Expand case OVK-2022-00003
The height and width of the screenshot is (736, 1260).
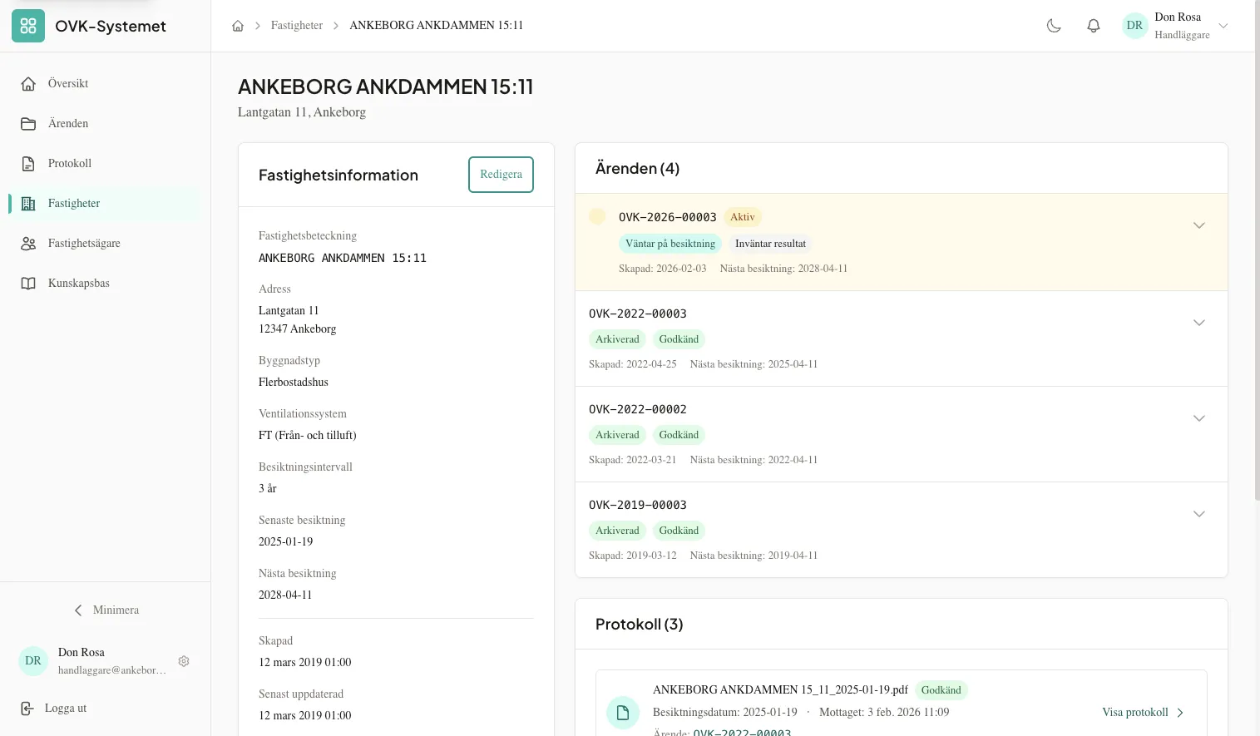tap(1198, 323)
